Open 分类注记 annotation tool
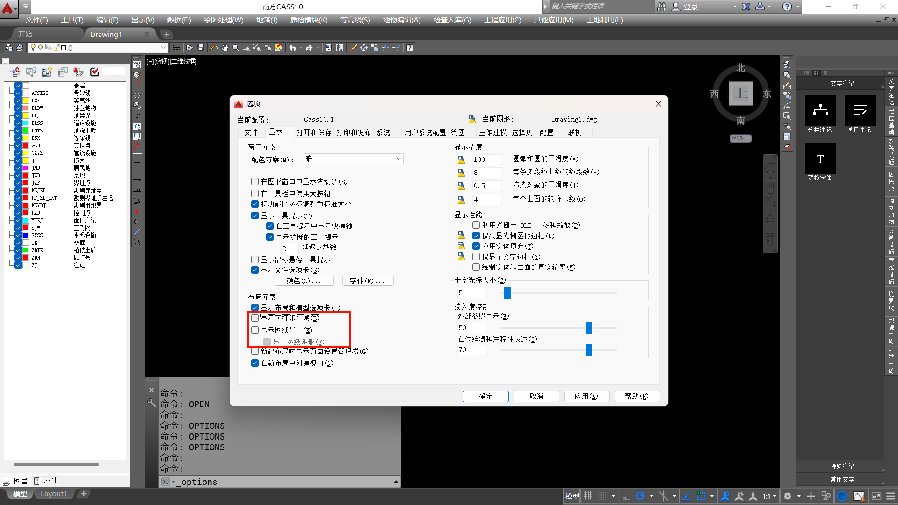The height and width of the screenshot is (505, 898). 820,111
